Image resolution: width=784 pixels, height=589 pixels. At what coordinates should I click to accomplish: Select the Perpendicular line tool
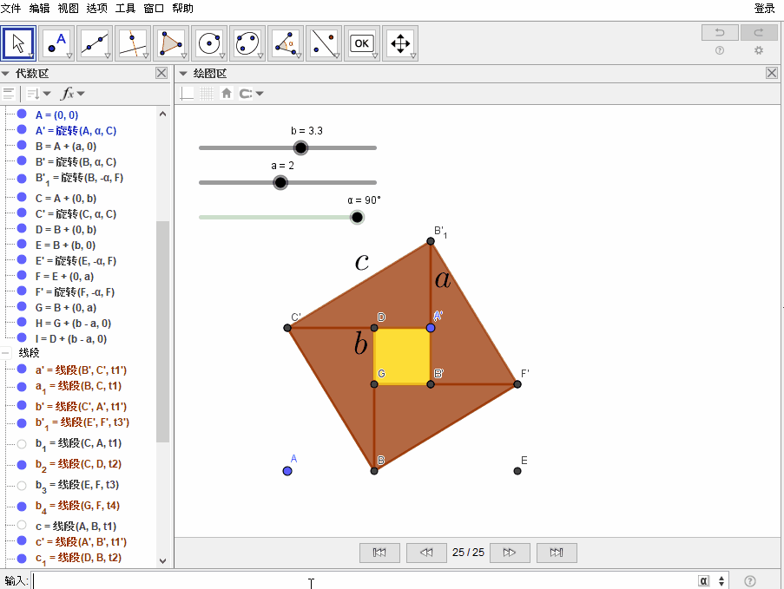133,43
